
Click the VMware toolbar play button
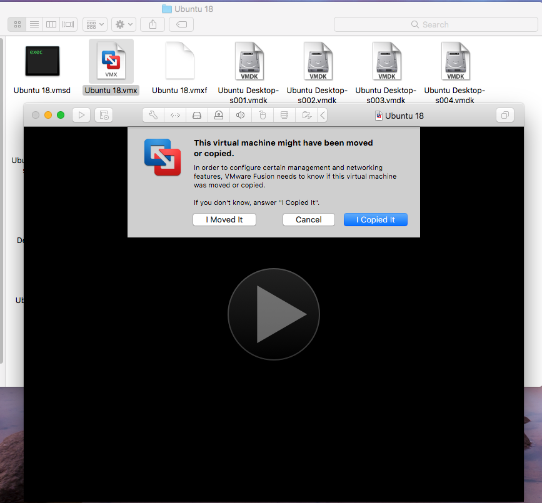[x=81, y=115]
